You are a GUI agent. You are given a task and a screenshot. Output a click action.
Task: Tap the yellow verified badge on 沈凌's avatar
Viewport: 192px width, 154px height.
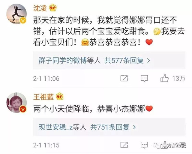[x=23, y=20]
